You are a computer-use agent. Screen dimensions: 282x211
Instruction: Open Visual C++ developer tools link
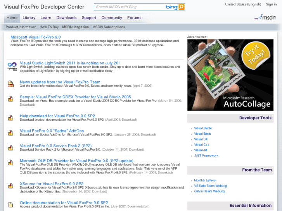click(202, 144)
